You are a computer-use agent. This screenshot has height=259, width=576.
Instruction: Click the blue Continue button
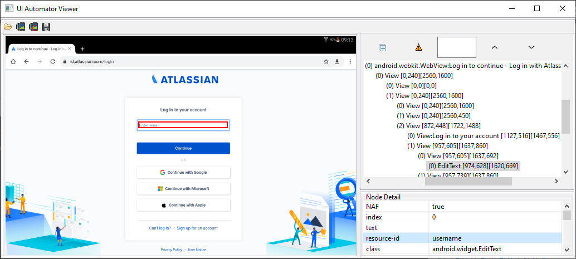click(183, 148)
